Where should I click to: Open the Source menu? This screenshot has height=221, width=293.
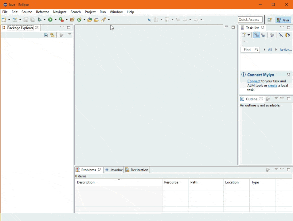coord(27,12)
